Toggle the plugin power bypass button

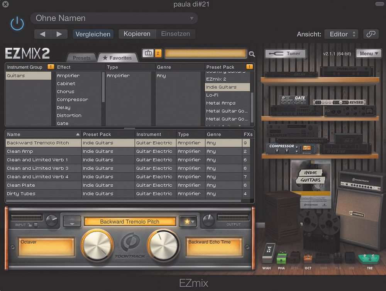pos(17,23)
